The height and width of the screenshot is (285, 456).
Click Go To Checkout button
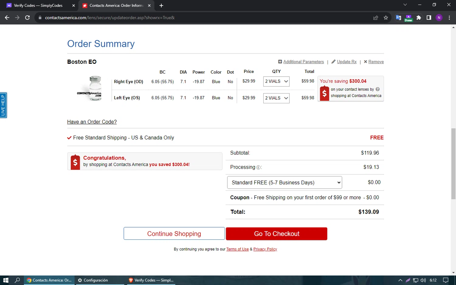coord(277,234)
